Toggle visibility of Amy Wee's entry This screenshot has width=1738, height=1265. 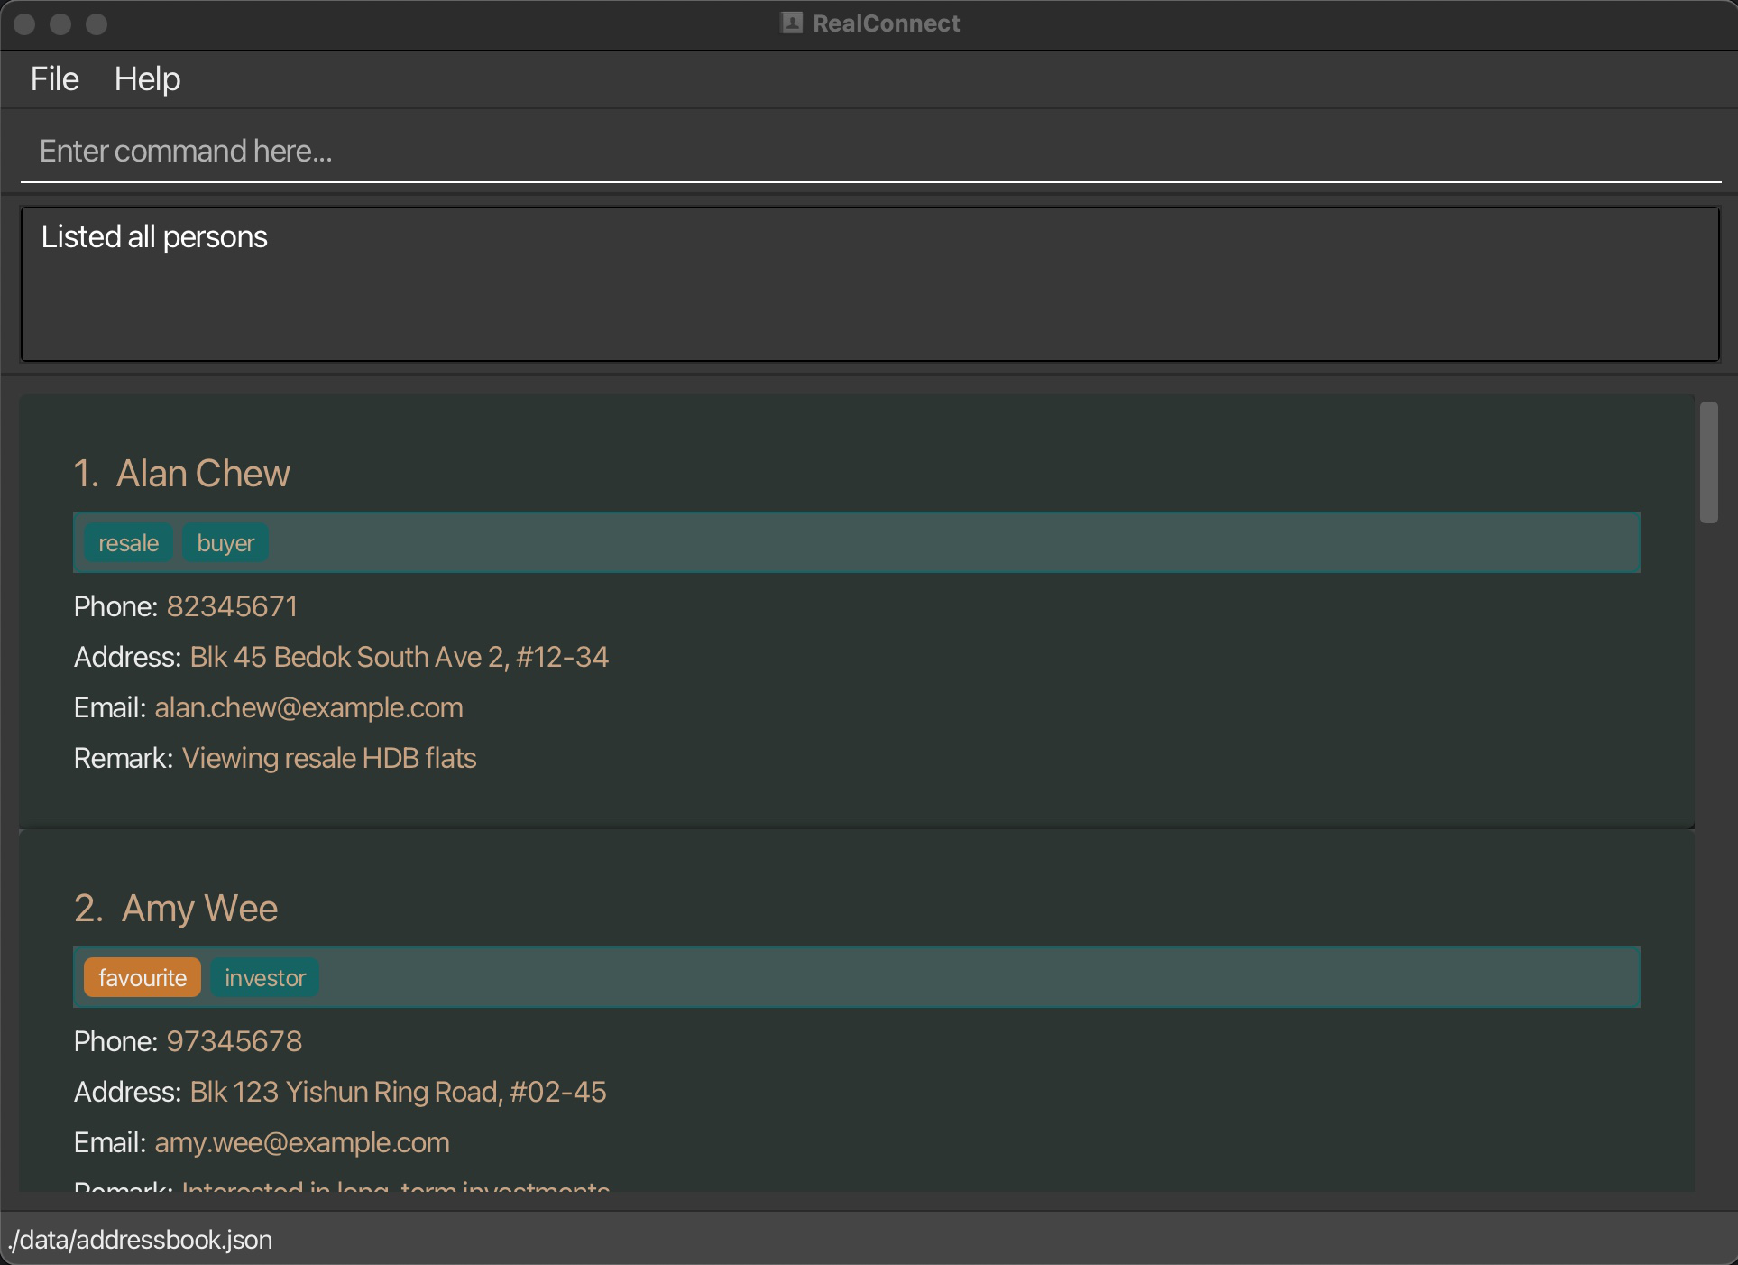click(175, 907)
